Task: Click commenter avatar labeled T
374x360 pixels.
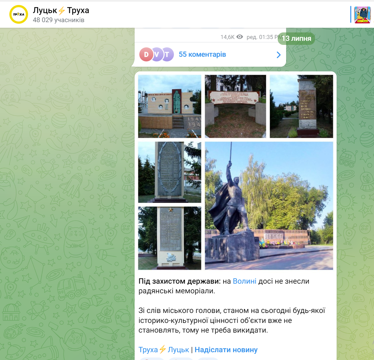Action: click(167, 55)
